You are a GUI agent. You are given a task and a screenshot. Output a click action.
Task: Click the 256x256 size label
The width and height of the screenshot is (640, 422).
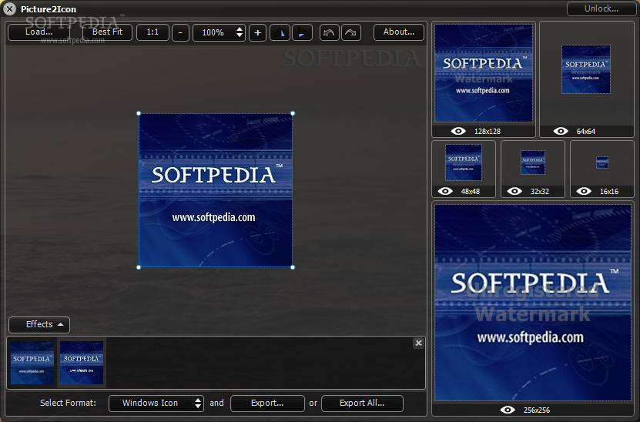[537, 410]
